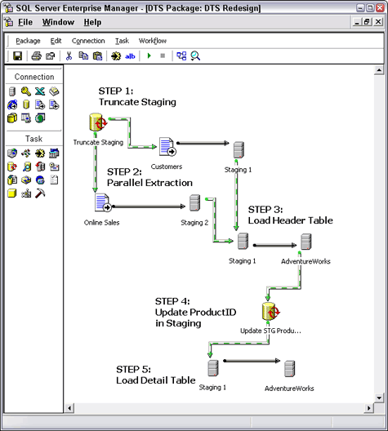The width and height of the screenshot is (388, 431).
Task: Open the Connection menu
Action: pos(88,41)
